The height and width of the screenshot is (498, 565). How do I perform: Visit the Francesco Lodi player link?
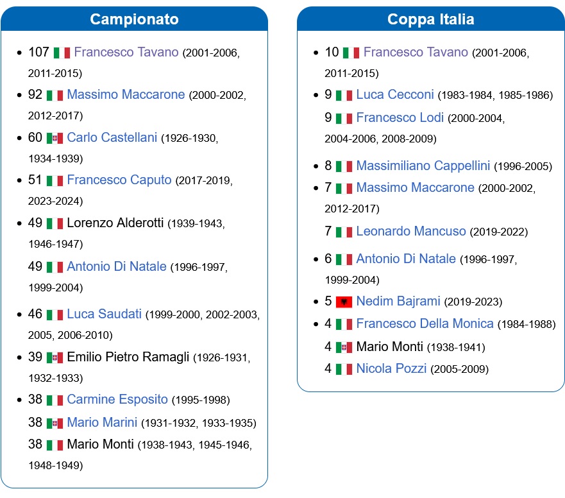click(x=400, y=117)
